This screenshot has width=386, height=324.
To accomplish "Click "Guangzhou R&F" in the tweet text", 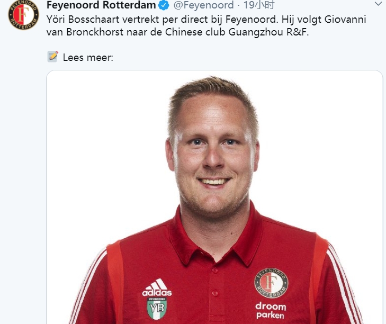I will (x=268, y=32).
